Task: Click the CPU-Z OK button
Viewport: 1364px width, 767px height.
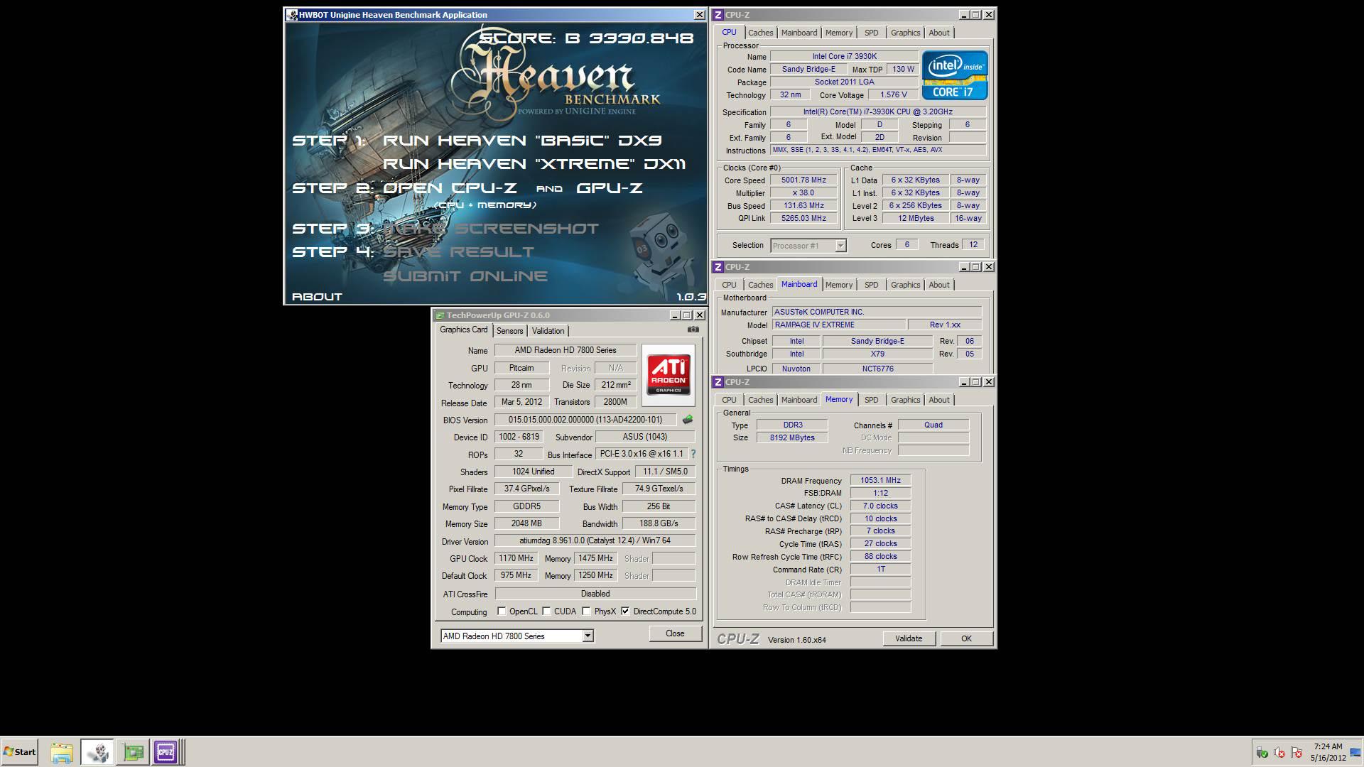Action: pos(966,638)
